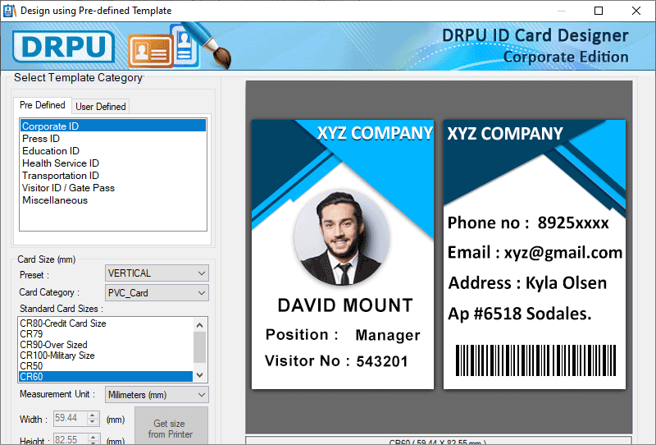
Task: Click the profile photo on front card
Action: [341, 237]
